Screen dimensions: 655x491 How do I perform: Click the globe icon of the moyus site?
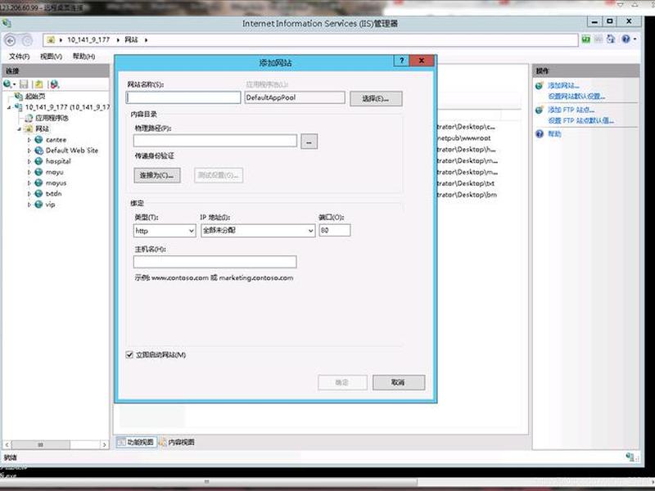click(x=38, y=182)
